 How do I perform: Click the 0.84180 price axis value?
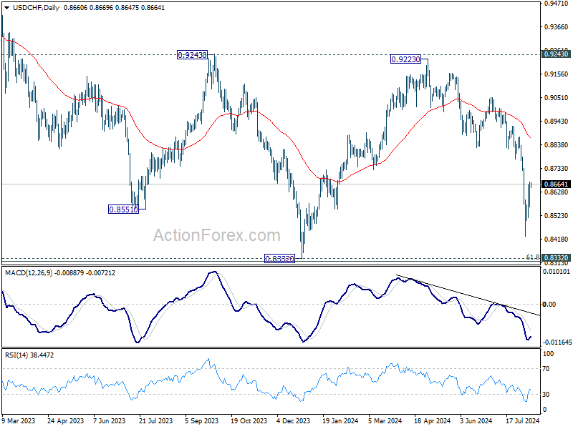tap(557, 240)
